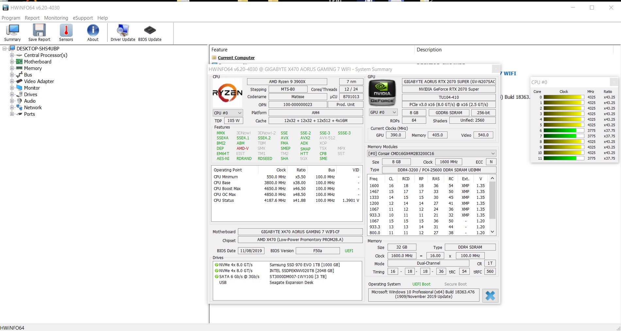
Task: Click the GPU clock 390.0 field
Action: 396,135
